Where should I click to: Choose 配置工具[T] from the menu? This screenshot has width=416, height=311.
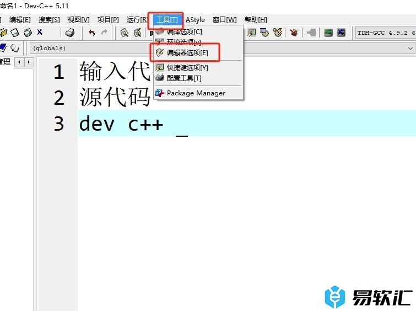(198, 78)
